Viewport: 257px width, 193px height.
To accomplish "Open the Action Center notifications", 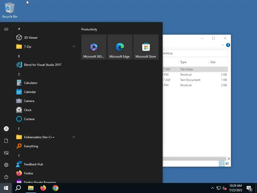I will tap(249, 188).
